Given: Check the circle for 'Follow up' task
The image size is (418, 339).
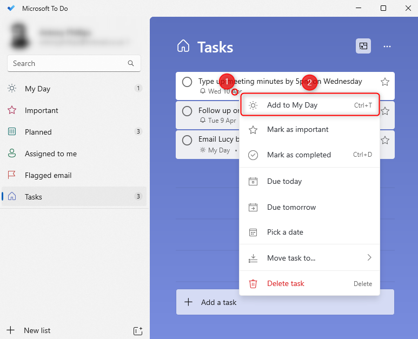Looking at the screenshot, I should [187, 111].
